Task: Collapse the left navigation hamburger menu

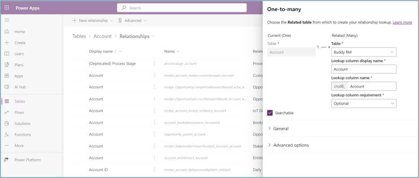Action: pyautogui.click(x=7, y=20)
